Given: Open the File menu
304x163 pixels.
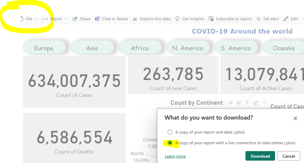Looking at the screenshot, I should pyautogui.click(x=29, y=19).
